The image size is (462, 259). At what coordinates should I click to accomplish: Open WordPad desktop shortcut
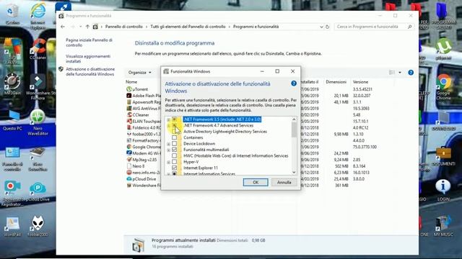point(12,227)
